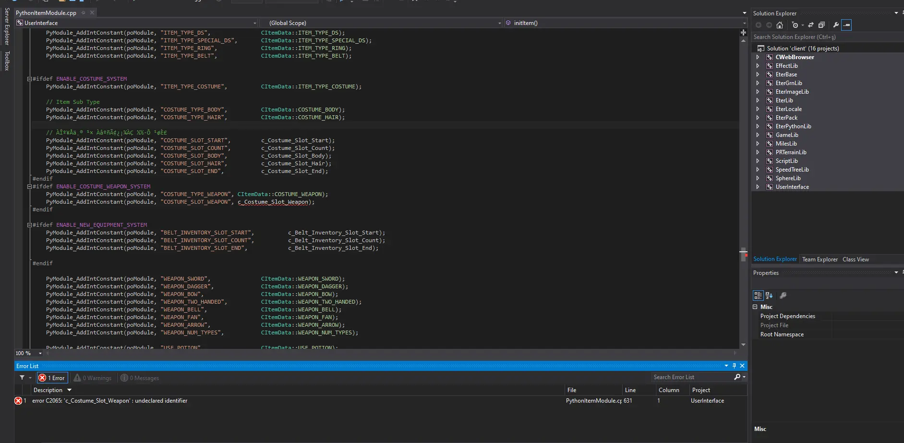Switch to the Team Explorer tab
The height and width of the screenshot is (443, 904).
click(820, 259)
